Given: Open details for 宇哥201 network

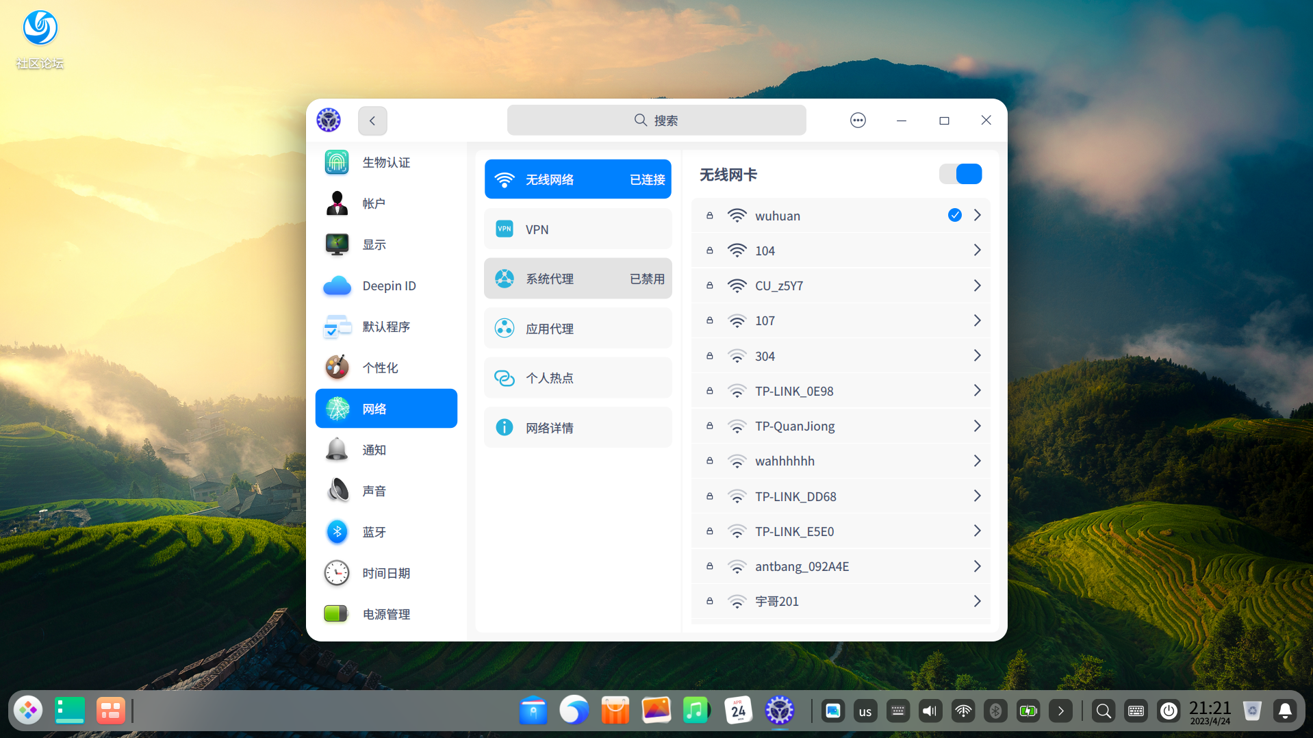Looking at the screenshot, I should point(977,601).
